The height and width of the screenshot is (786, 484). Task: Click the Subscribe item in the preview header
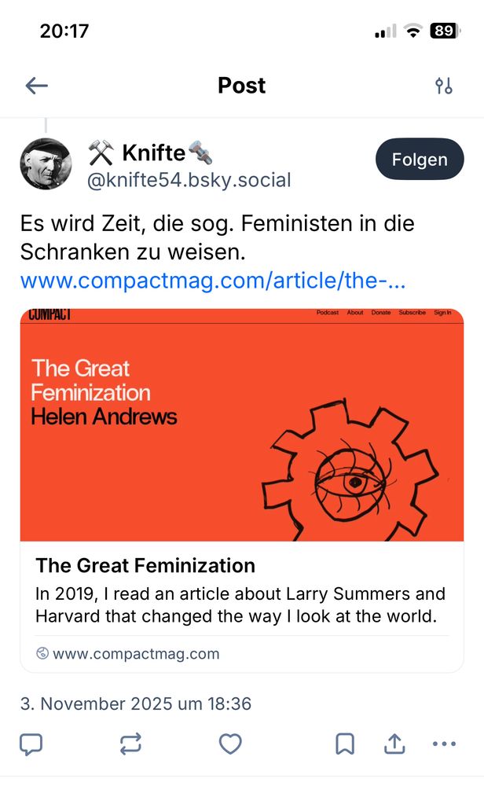(412, 312)
